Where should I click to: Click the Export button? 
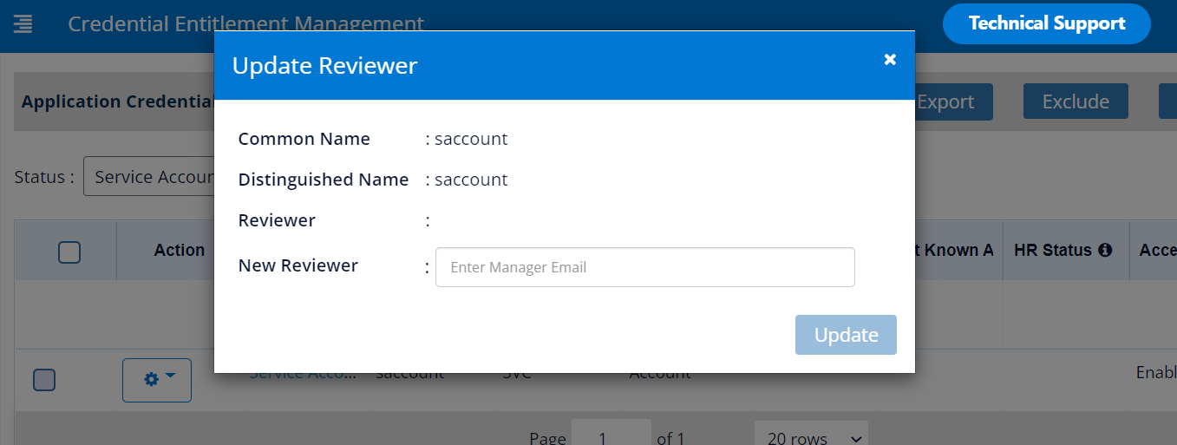pos(945,101)
